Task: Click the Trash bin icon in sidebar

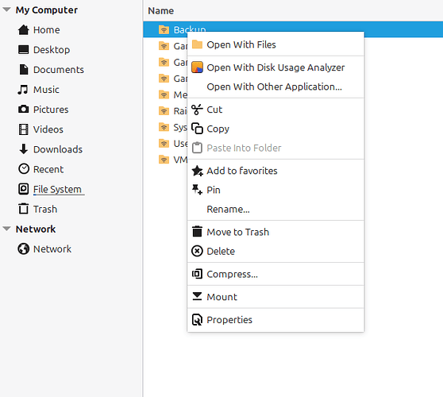Action: [24, 209]
